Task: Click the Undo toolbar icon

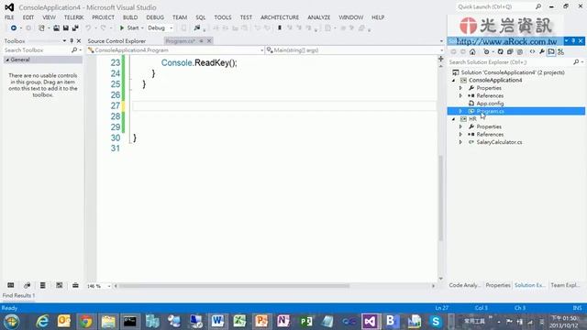Action: click(88, 28)
